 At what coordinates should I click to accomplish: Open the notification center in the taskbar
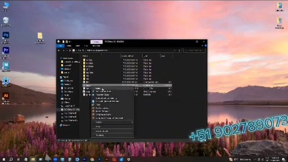(x=284, y=160)
